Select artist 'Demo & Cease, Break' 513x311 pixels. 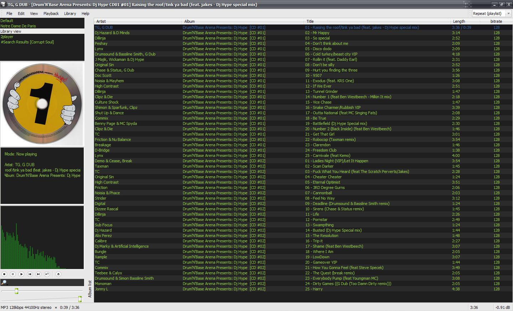113,161
